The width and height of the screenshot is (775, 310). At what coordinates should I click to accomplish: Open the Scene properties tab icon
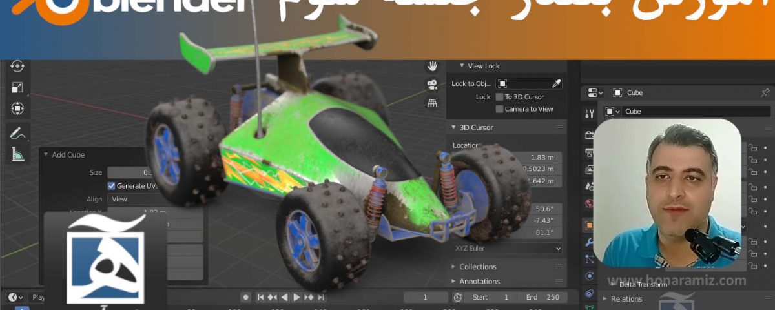(x=589, y=186)
